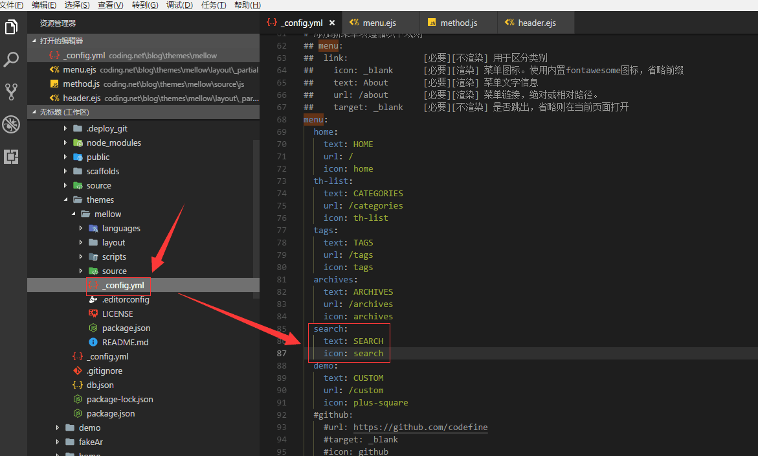The width and height of the screenshot is (758, 456).
Task: Open the Extensions view icon
Action: coord(12,156)
